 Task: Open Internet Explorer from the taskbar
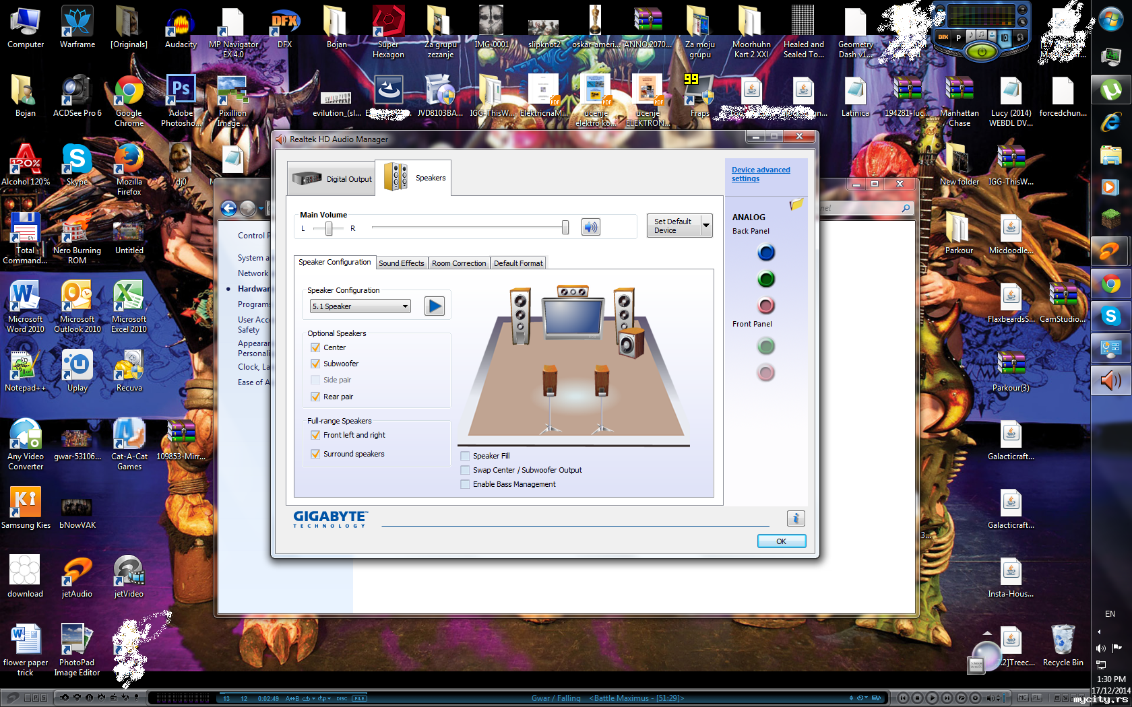pos(1111,122)
